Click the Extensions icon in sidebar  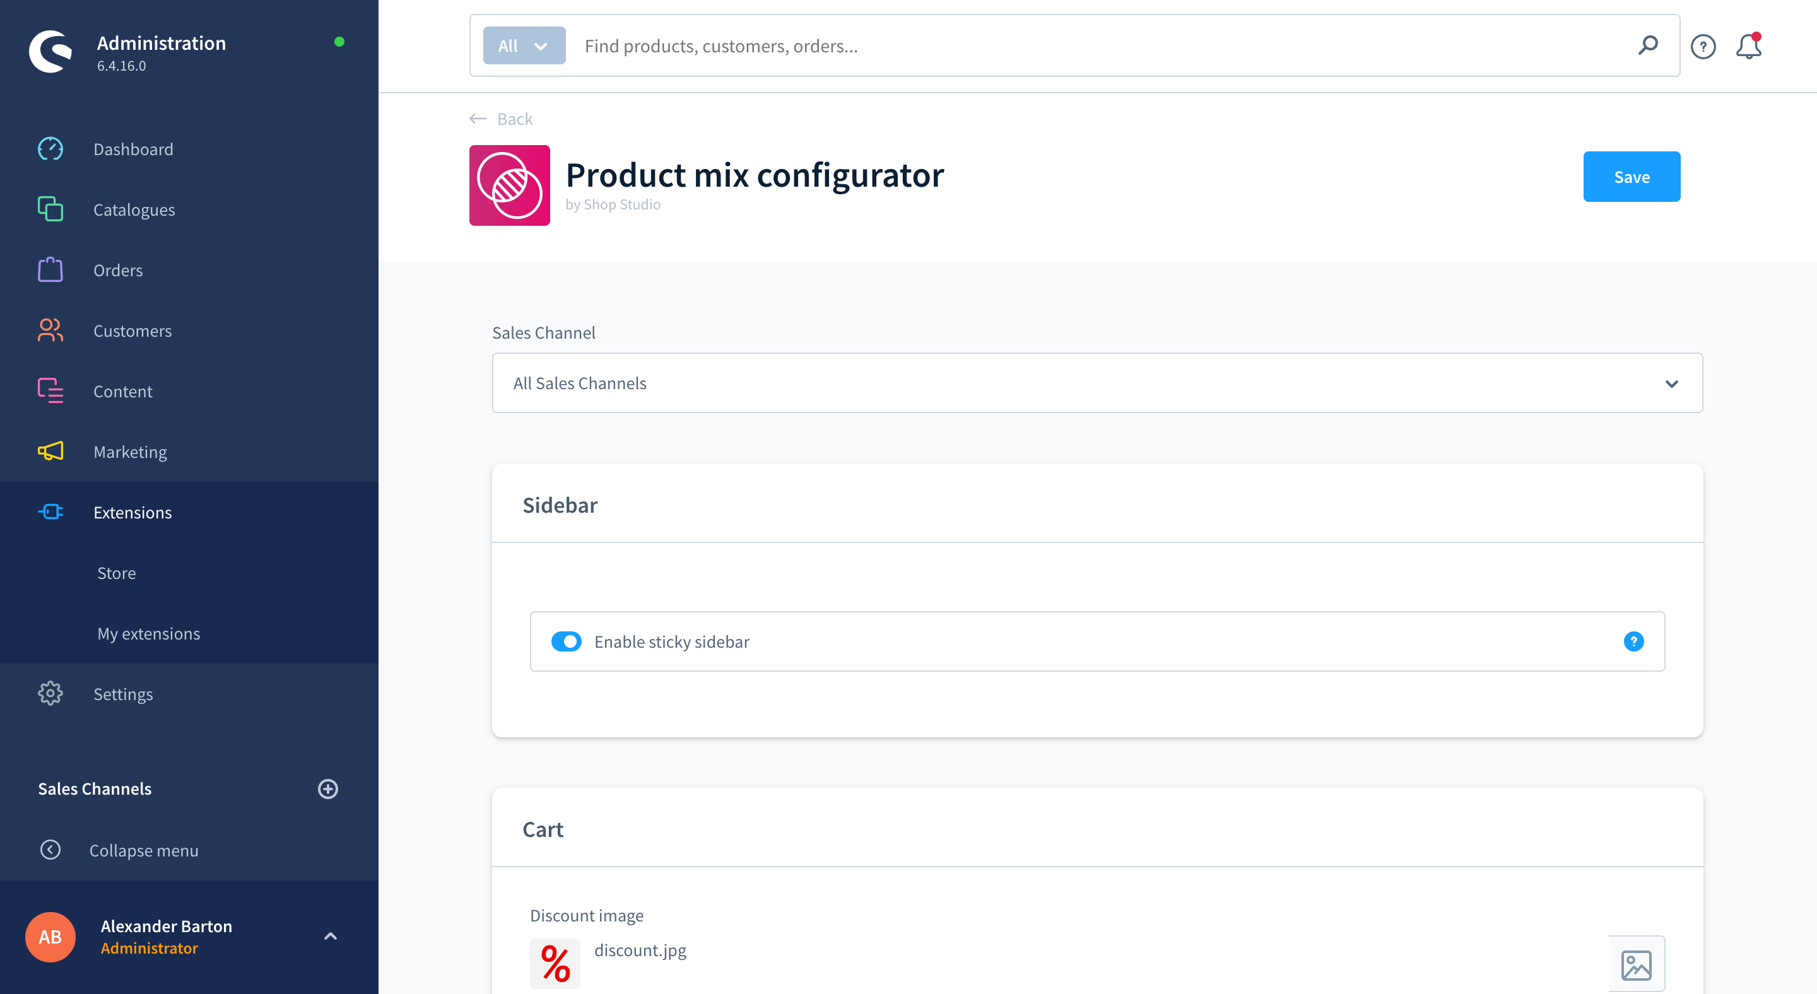(x=50, y=512)
